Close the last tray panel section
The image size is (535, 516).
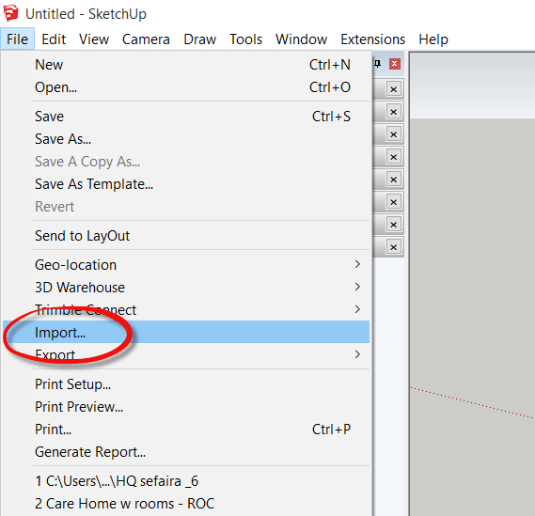click(x=393, y=247)
